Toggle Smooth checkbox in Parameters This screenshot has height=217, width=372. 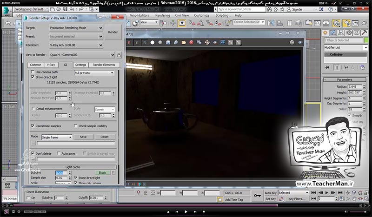tap(349, 115)
